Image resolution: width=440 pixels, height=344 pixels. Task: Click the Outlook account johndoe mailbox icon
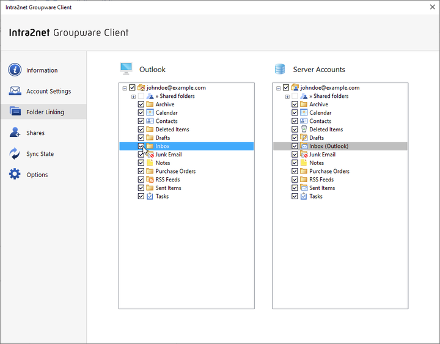141,87
